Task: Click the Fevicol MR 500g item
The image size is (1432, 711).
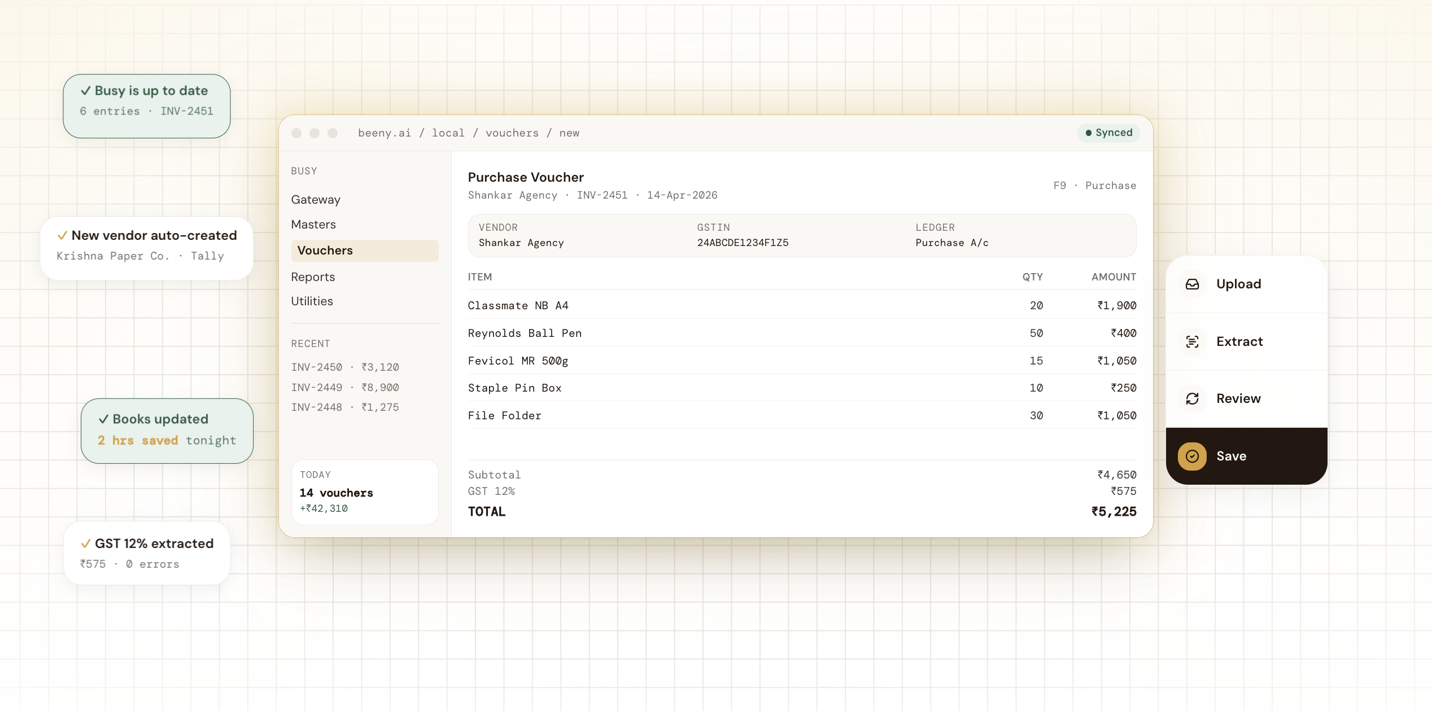Action: (518, 361)
